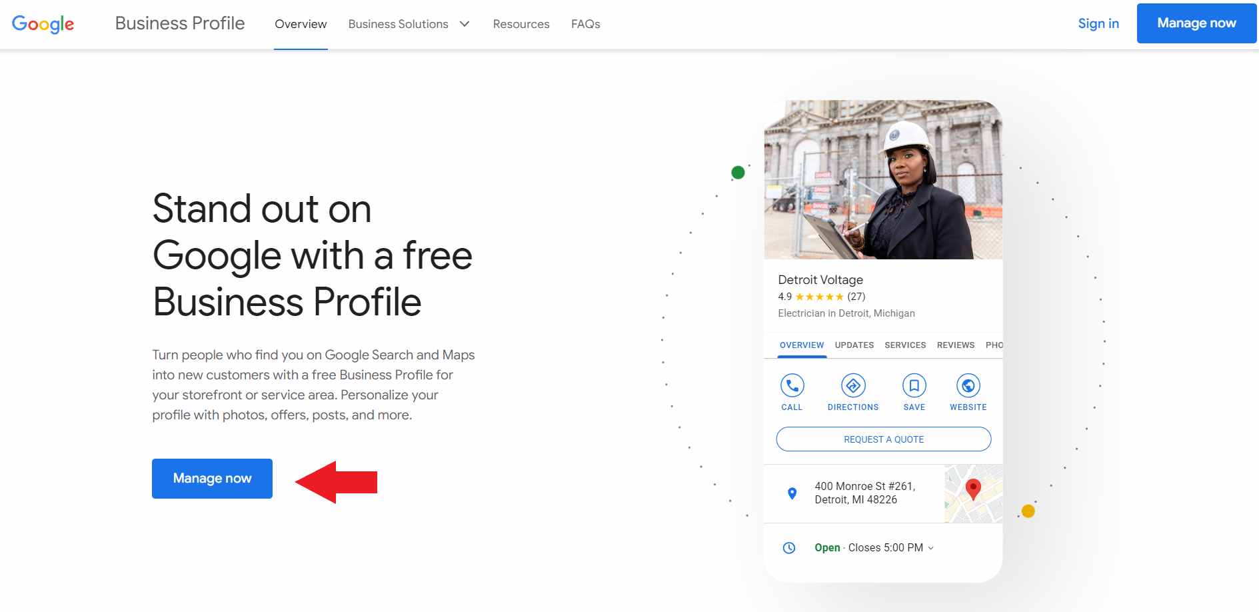Click the blue location pin icon

click(x=791, y=493)
